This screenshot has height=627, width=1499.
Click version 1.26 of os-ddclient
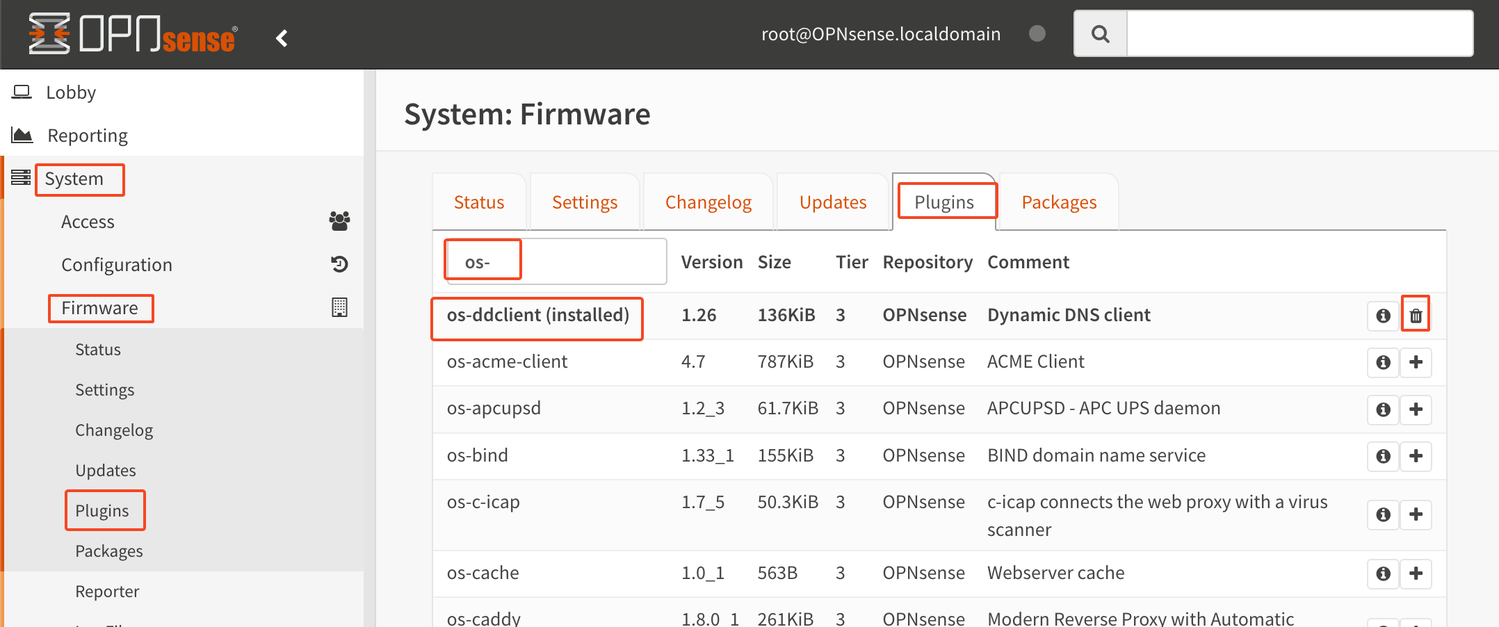(699, 315)
